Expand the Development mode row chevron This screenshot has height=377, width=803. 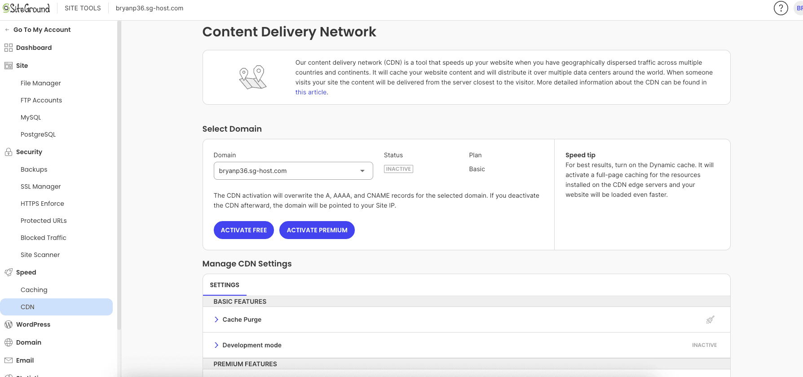pos(216,345)
